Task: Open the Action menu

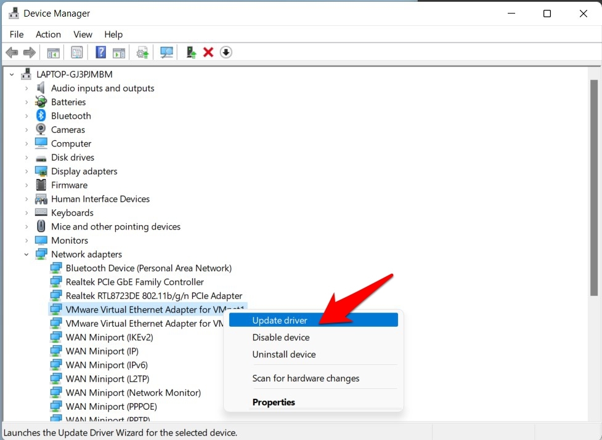Action: (x=48, y=34)
